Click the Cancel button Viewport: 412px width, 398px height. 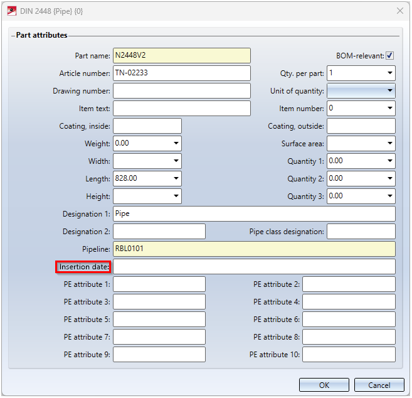click(x=379, y=385)
